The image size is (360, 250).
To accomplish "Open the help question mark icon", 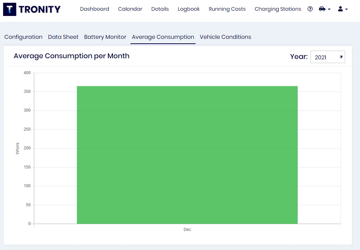I will (x=310, y=9).
